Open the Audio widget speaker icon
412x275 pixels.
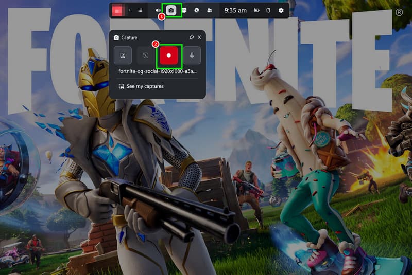[x=158, y=10]
